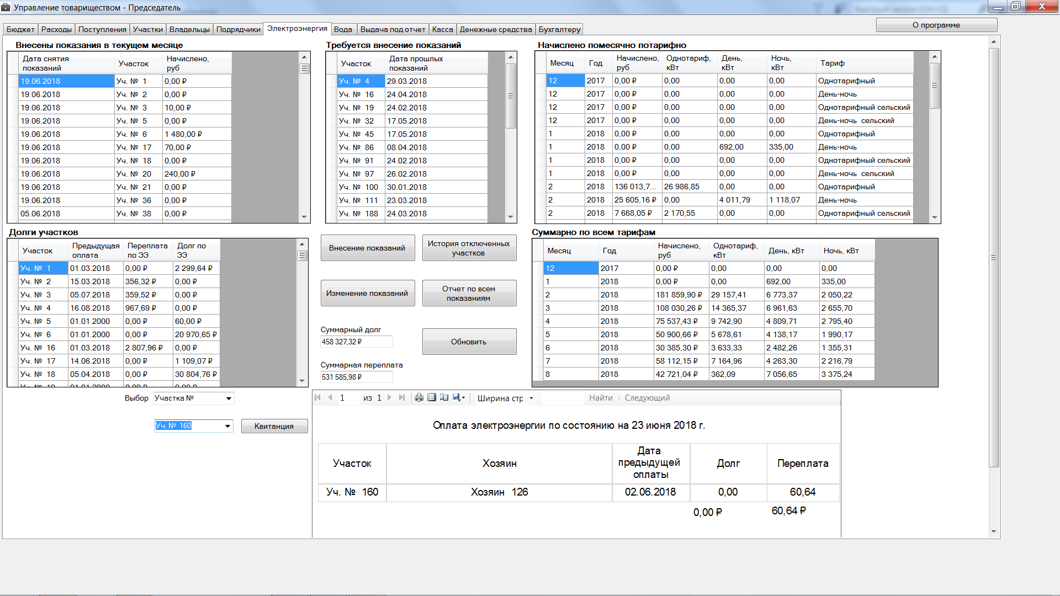1060x596 pixels.
Task: Click the report search text field
Action: tap(562, 398)
